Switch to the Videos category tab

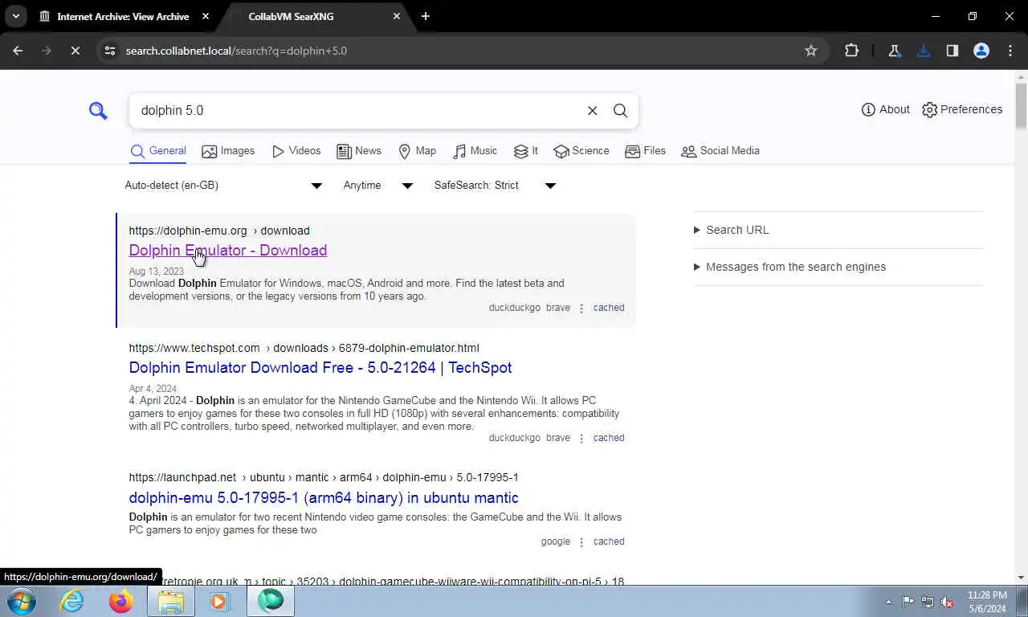coord(296,151)
